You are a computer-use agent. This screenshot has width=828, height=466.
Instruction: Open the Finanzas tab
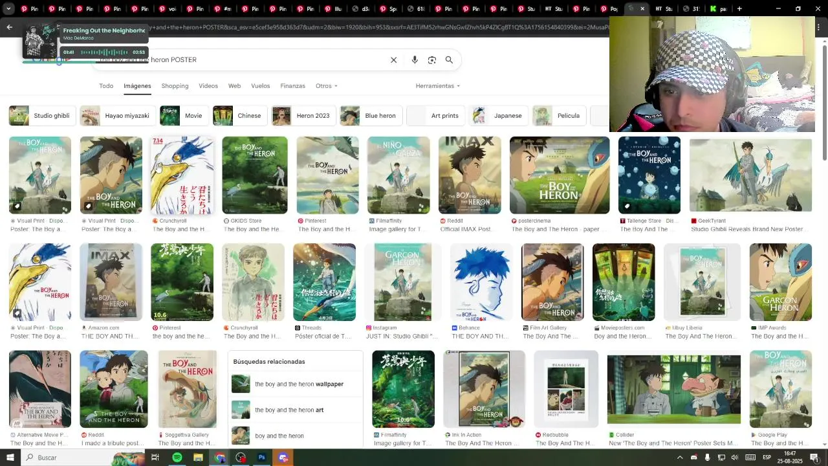click(x=292, y=85)
